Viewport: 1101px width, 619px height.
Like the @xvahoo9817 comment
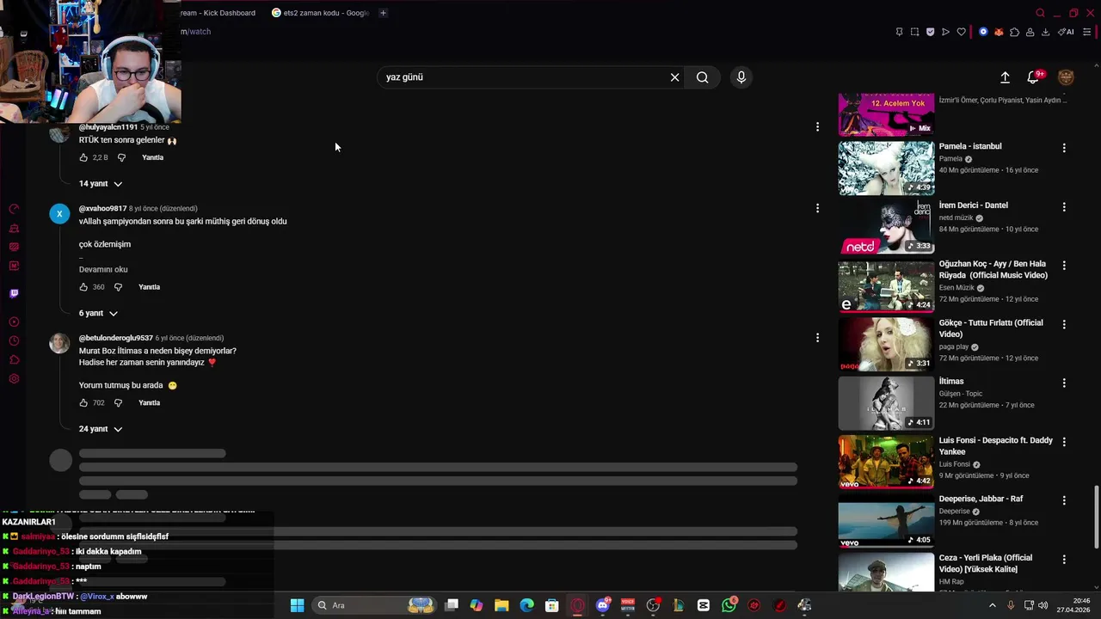(x=83, y=287)
